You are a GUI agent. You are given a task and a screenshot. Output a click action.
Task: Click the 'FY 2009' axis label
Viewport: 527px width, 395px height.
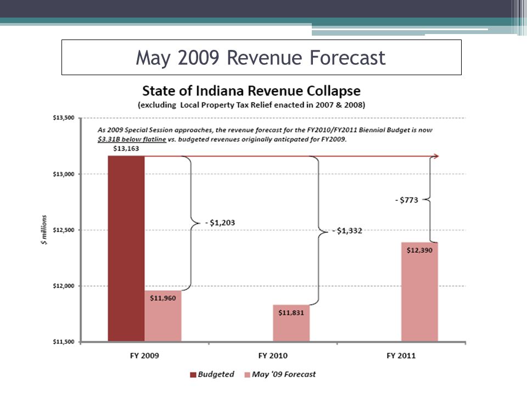coord(144,356)
